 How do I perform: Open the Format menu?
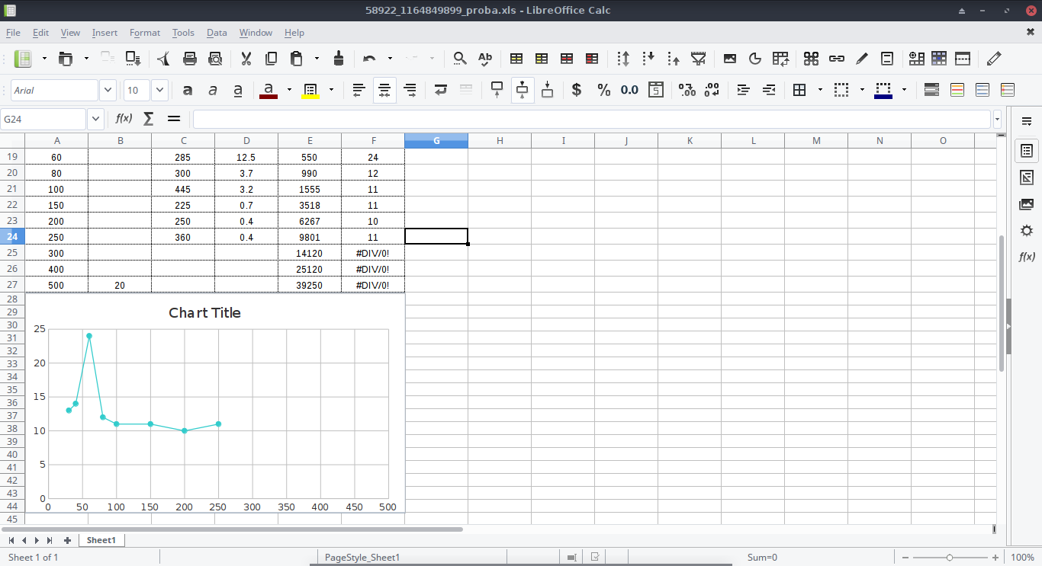(x=145, y=33)
